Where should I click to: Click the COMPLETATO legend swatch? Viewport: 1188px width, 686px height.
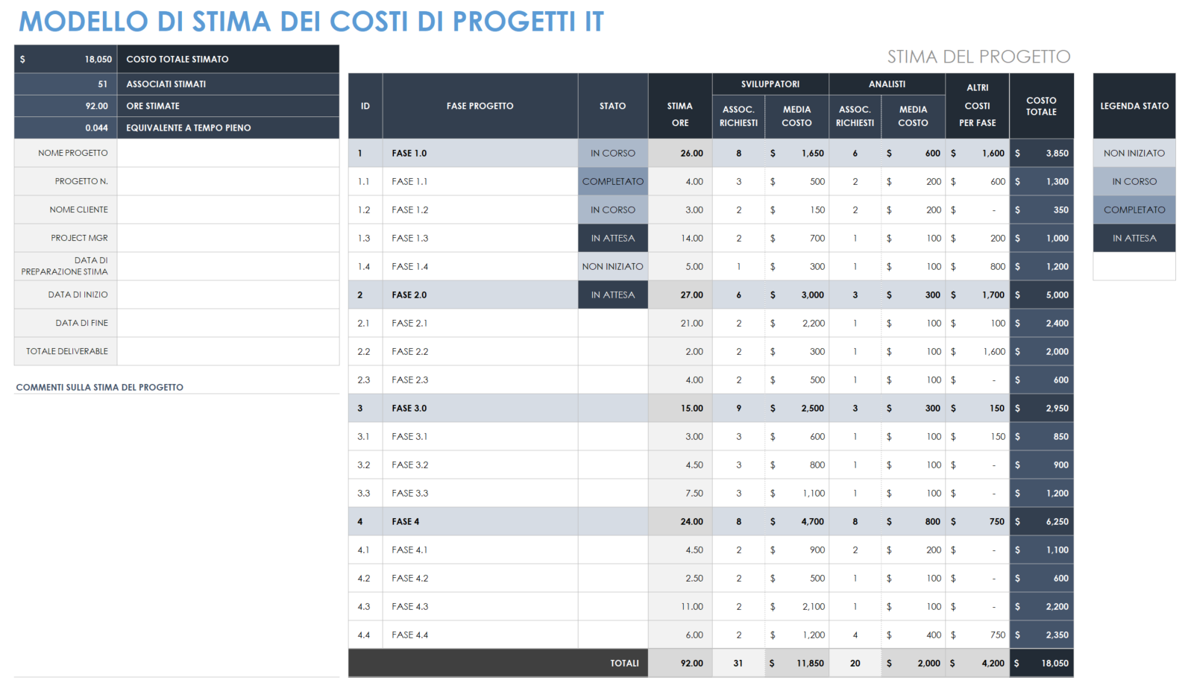tap(1134, 210)
